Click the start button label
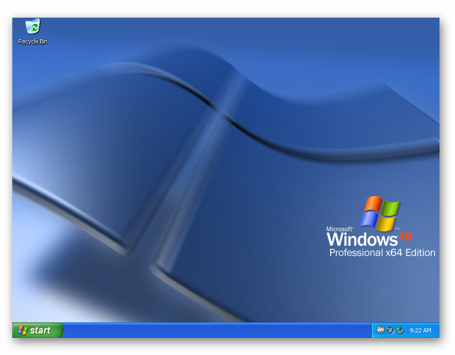Screen dimensions: 455x355 40,330
